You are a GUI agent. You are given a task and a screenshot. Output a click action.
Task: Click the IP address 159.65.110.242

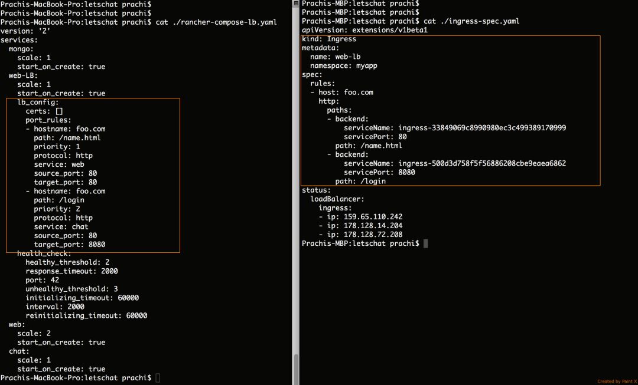(x=373, y=218)
